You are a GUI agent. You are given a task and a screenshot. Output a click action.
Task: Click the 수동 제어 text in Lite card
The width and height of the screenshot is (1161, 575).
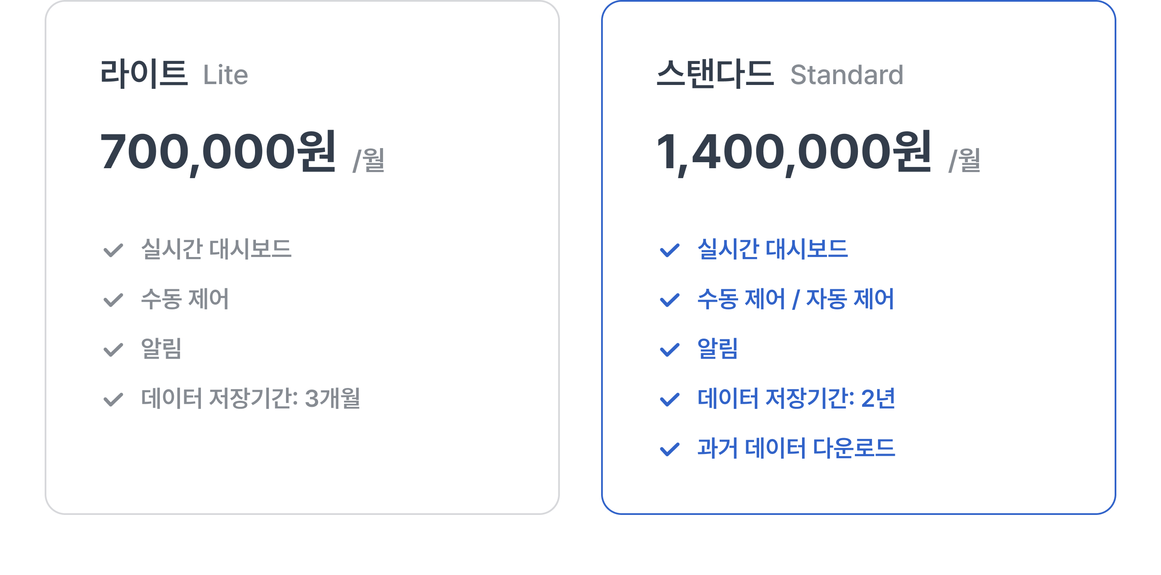pyautogui.click(x=185, y=299)
